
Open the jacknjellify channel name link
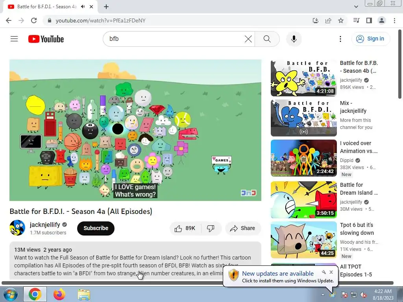[x=45, y=225]
